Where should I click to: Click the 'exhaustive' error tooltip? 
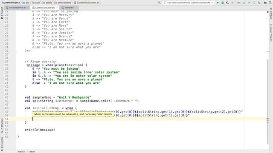pyautogui.click(x=73, y=114)
